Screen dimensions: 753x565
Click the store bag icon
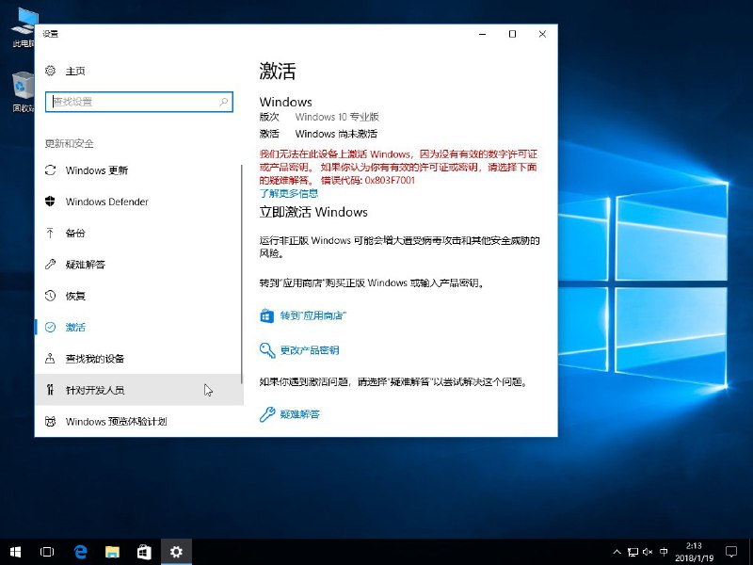(x=267, y=315)
